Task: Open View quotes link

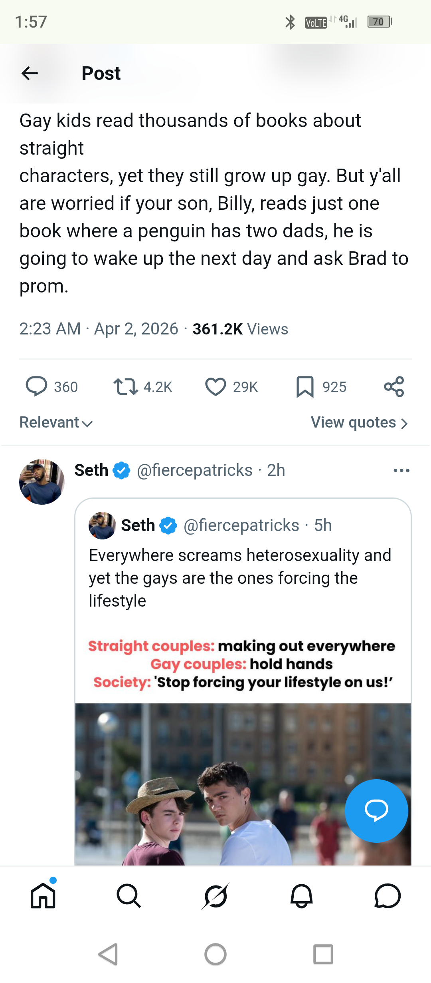Action: [359, 422]
